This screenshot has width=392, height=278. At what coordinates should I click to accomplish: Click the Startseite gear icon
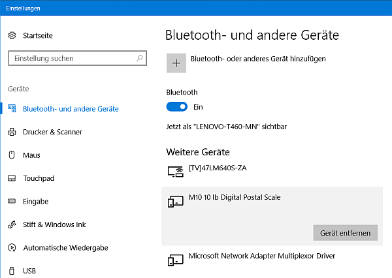(x=12, y=35)
